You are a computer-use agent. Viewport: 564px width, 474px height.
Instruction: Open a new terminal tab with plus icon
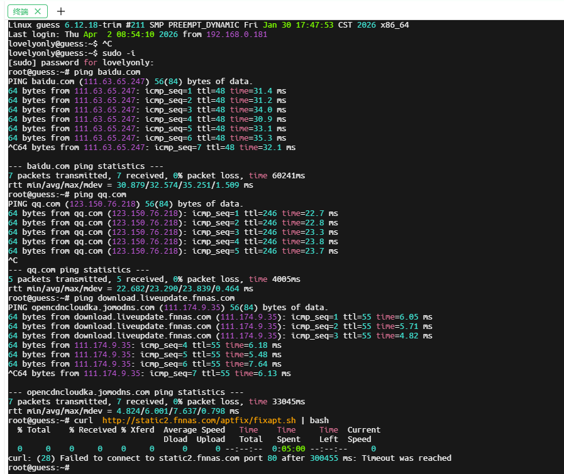coord(61,11)
